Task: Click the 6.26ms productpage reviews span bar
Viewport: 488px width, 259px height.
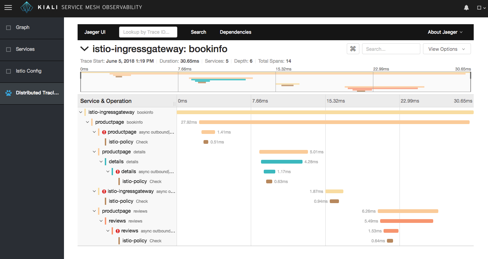Action: click(x=408, y=211)
